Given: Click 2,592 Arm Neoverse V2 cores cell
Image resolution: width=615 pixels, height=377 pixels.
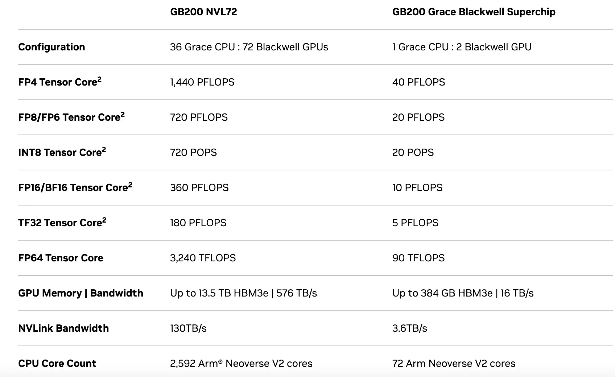Looking at the screenshot, I should coord(241,364).
